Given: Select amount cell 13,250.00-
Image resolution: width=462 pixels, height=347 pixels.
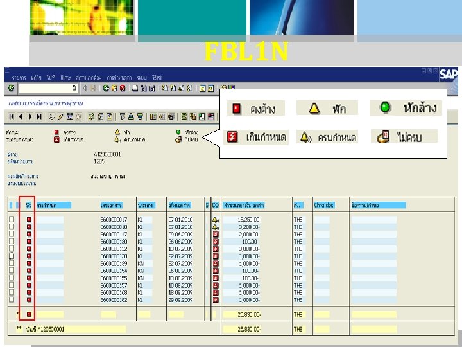Looking at the screenshot, I should point(249,220).
